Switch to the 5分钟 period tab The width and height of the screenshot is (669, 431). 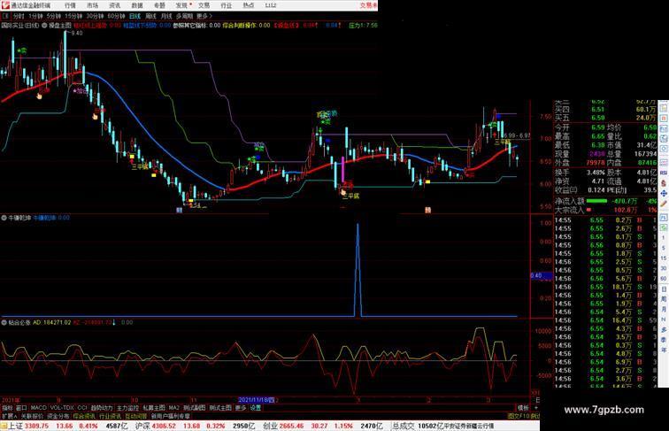[54, 16]
